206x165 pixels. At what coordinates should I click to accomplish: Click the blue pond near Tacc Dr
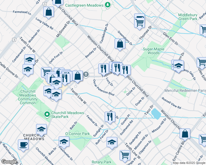(156, 113)
